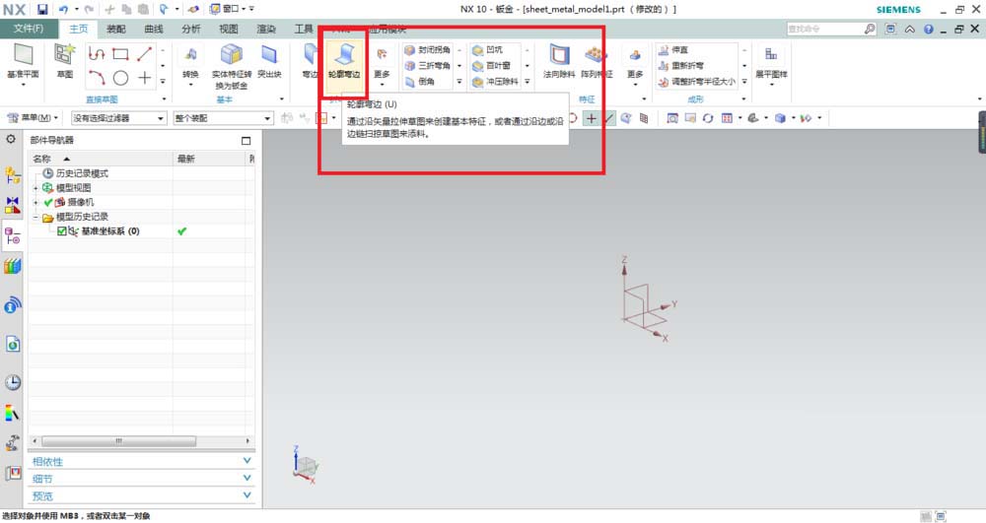Switch to the 装配 assembly tab
Viewport: 986px width, 523px height.
click(x=116, y=29)
